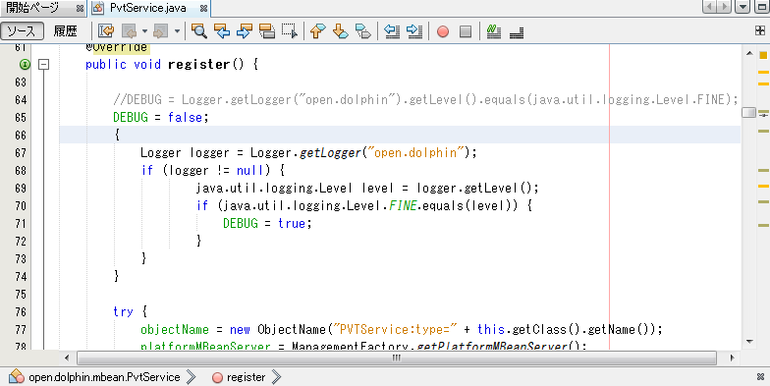Click Find Next Occurrence arrow icon
This screenshot has width=770, height=386.
[244, 31]
